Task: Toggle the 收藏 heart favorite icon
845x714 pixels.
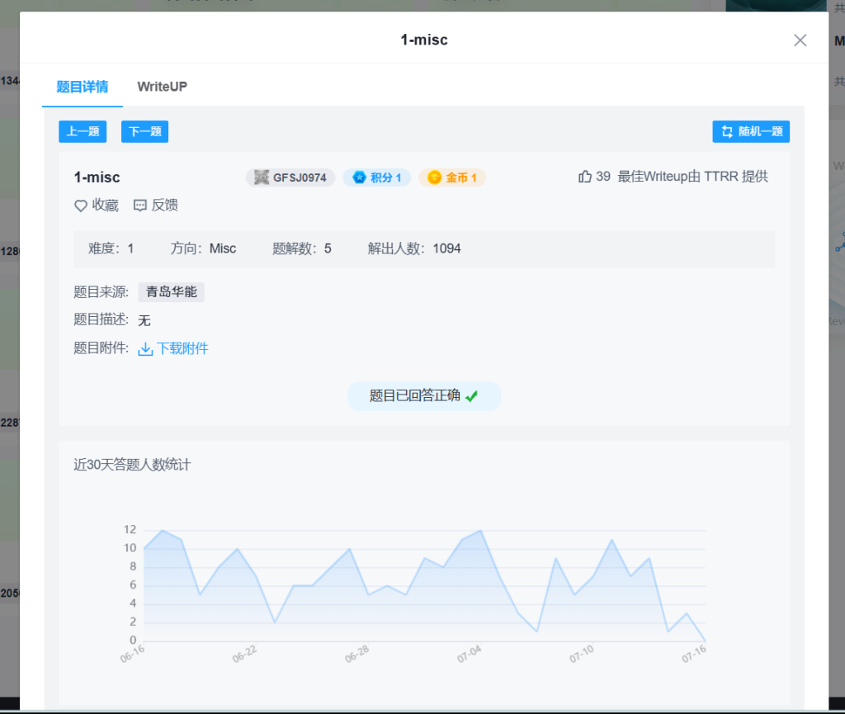Action: [x=81, y=206]
